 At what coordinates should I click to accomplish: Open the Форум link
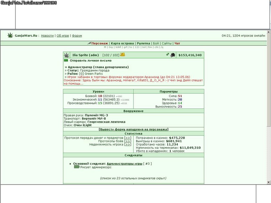tap(77, 36)
